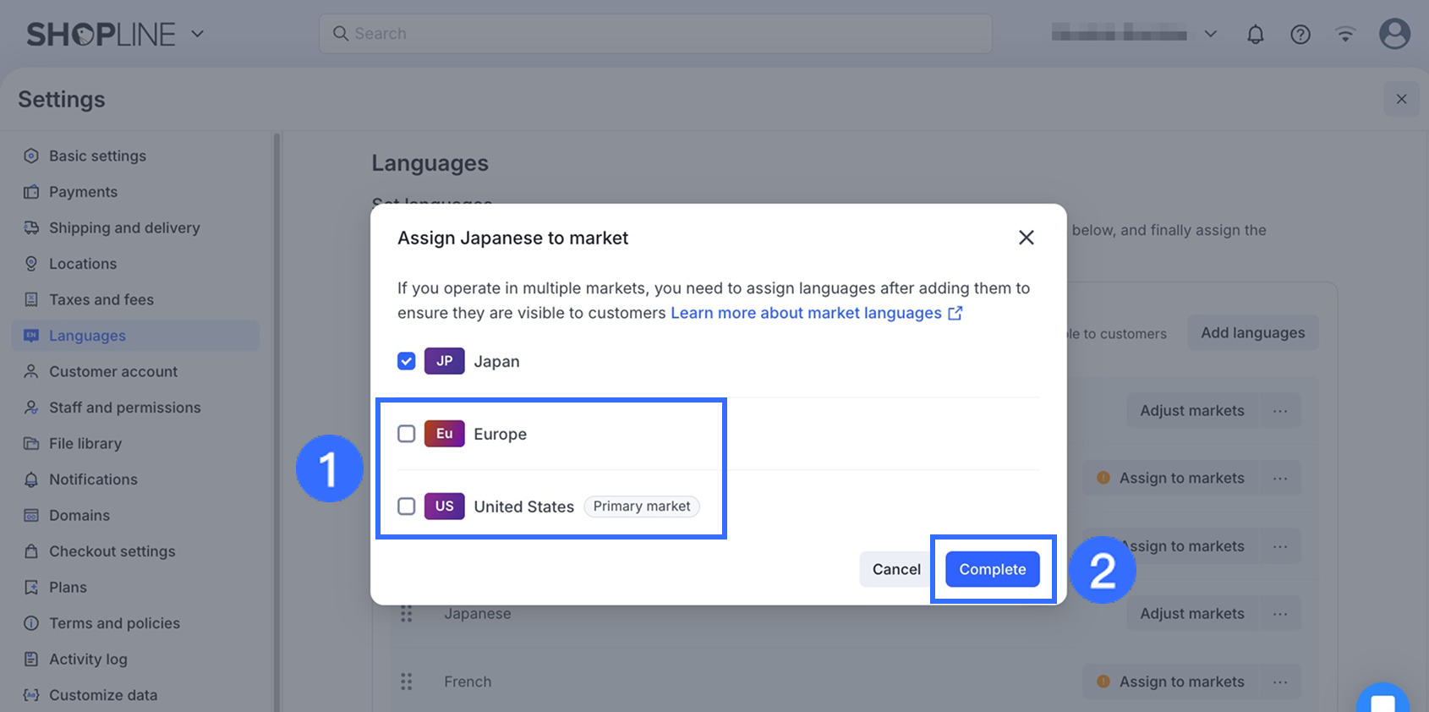Click Checkout settings lock icon
Screen dimensions: 1429x712
pos(31,551)
